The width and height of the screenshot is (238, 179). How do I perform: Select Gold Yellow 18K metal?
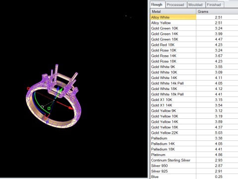194,127
